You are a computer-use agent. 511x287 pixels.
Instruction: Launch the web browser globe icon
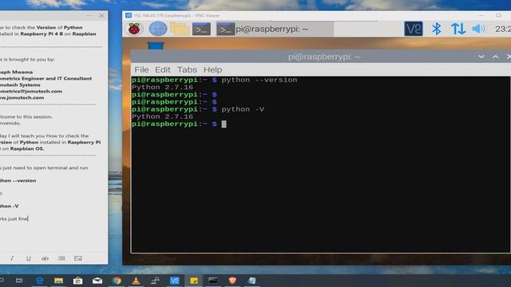coord(158,29)
